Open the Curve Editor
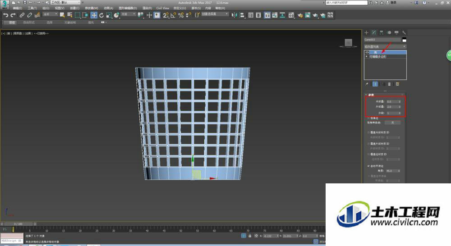451x246 pixels. tap(275, 15)
